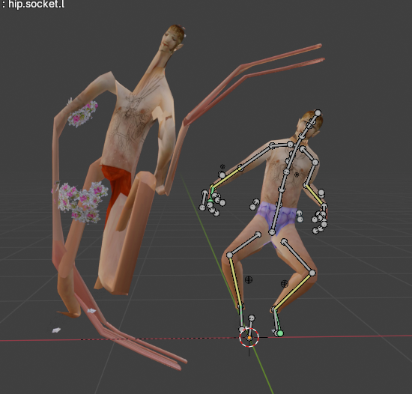Select the yellow forearm bone on the outstretched arm

tap(226, 178)
